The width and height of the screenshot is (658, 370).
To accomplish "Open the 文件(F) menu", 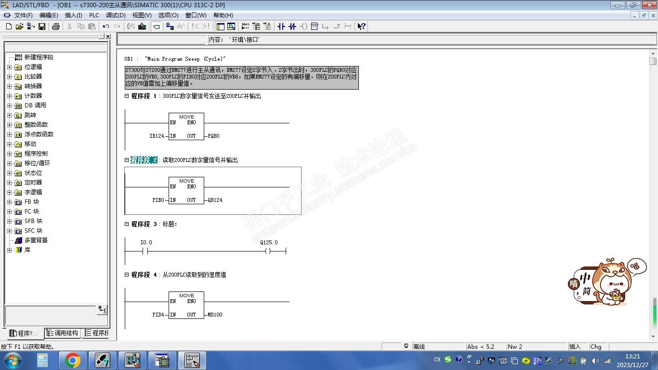I will coord(23,15).
